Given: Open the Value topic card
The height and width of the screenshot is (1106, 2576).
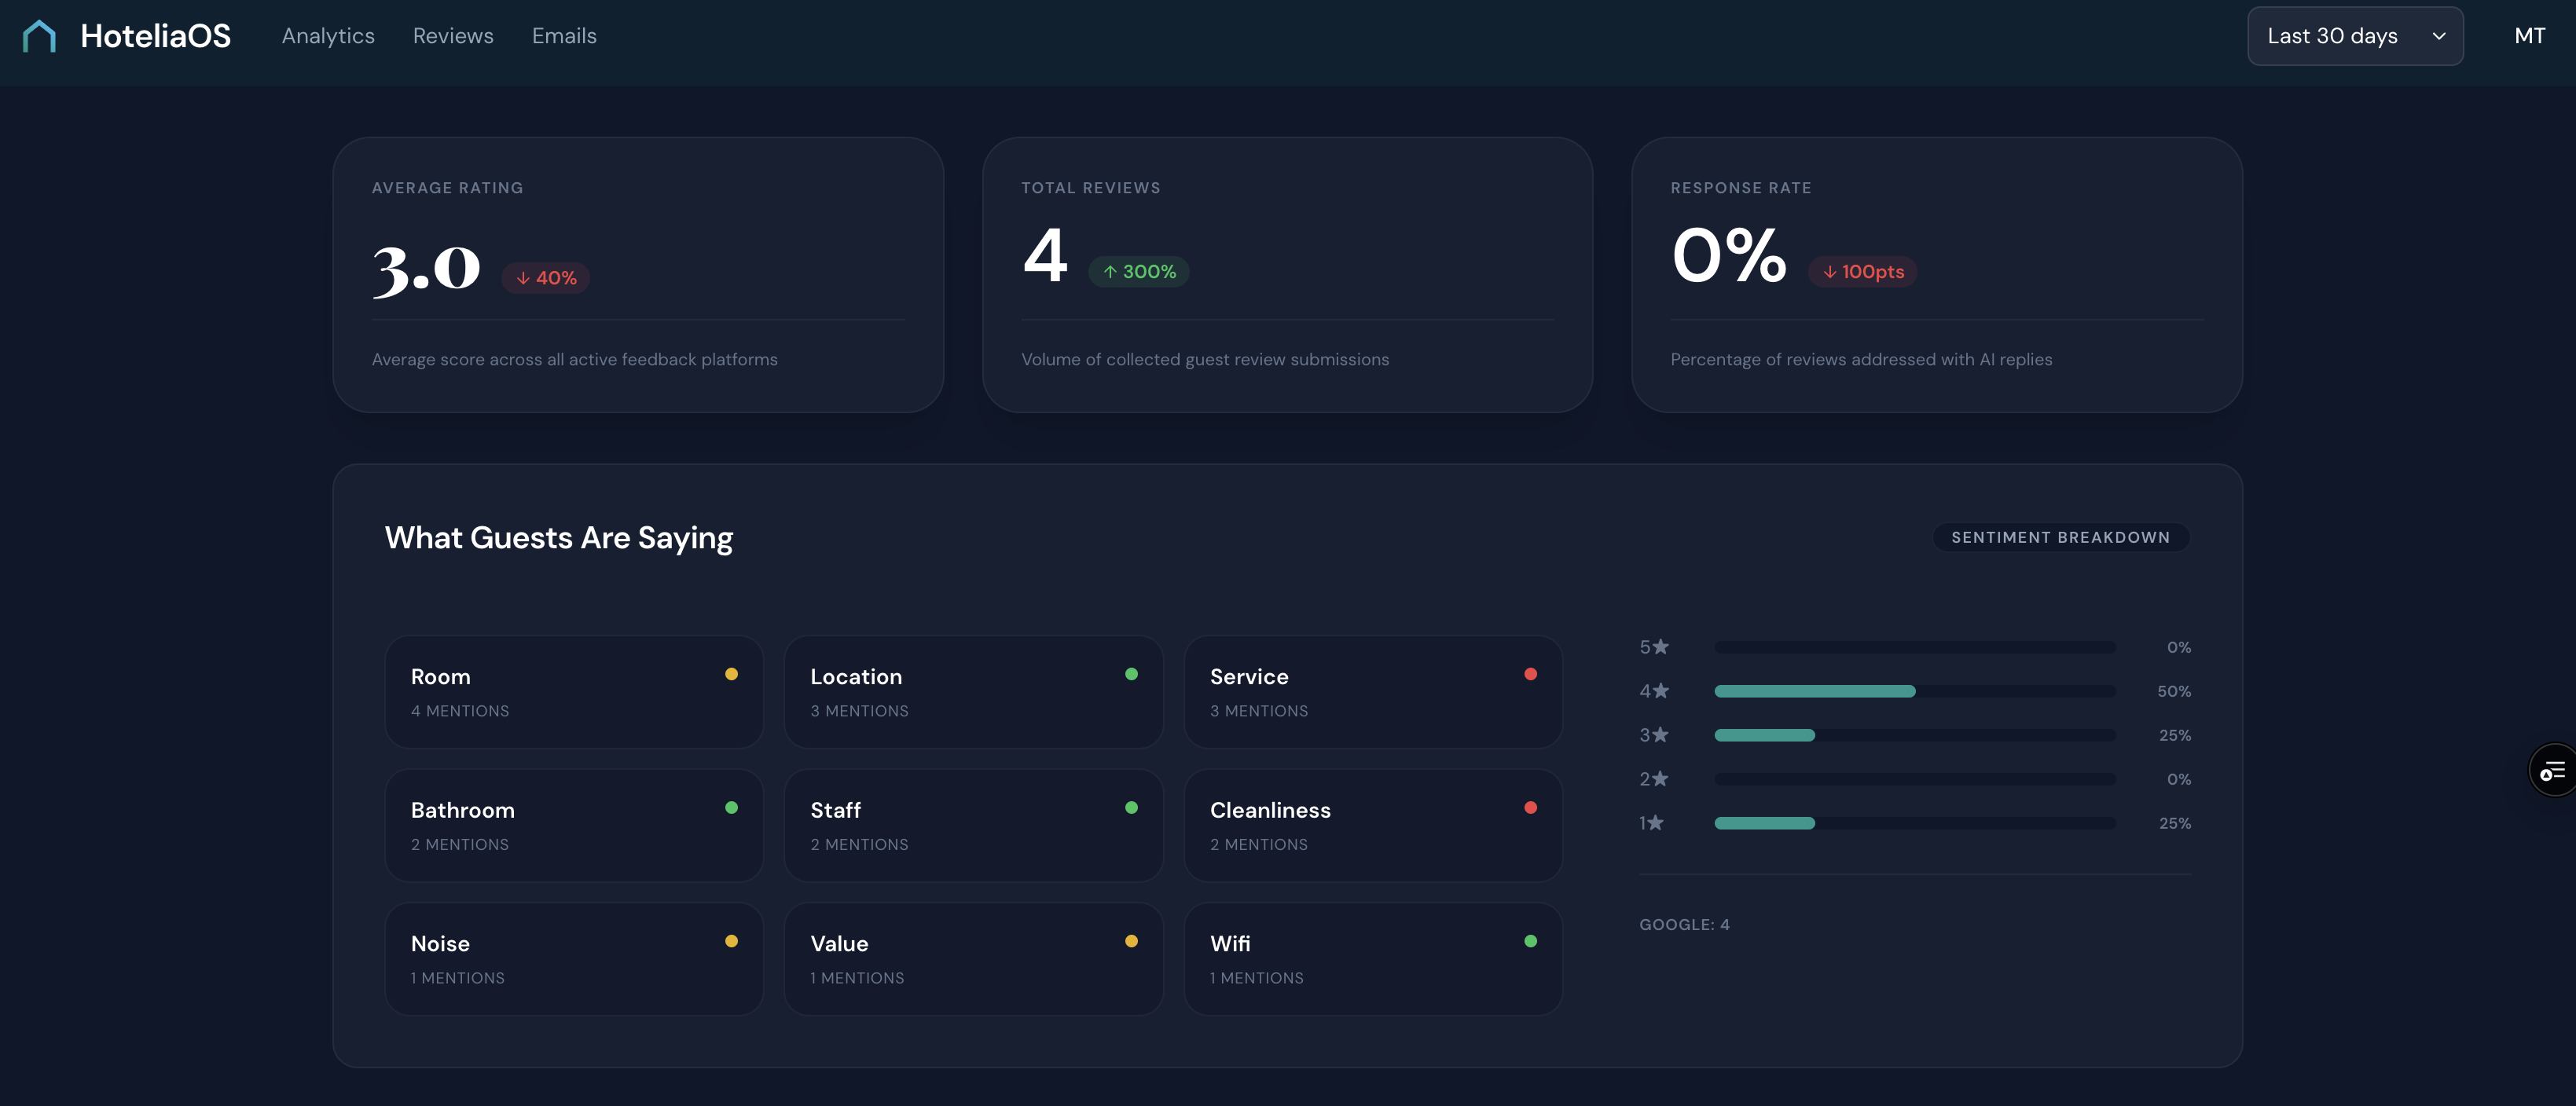Looking at the screenshot, I should (x=973, y=959).
